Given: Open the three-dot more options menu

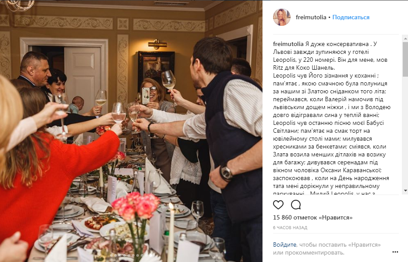Looking at the screenshot, I should 395,252.
